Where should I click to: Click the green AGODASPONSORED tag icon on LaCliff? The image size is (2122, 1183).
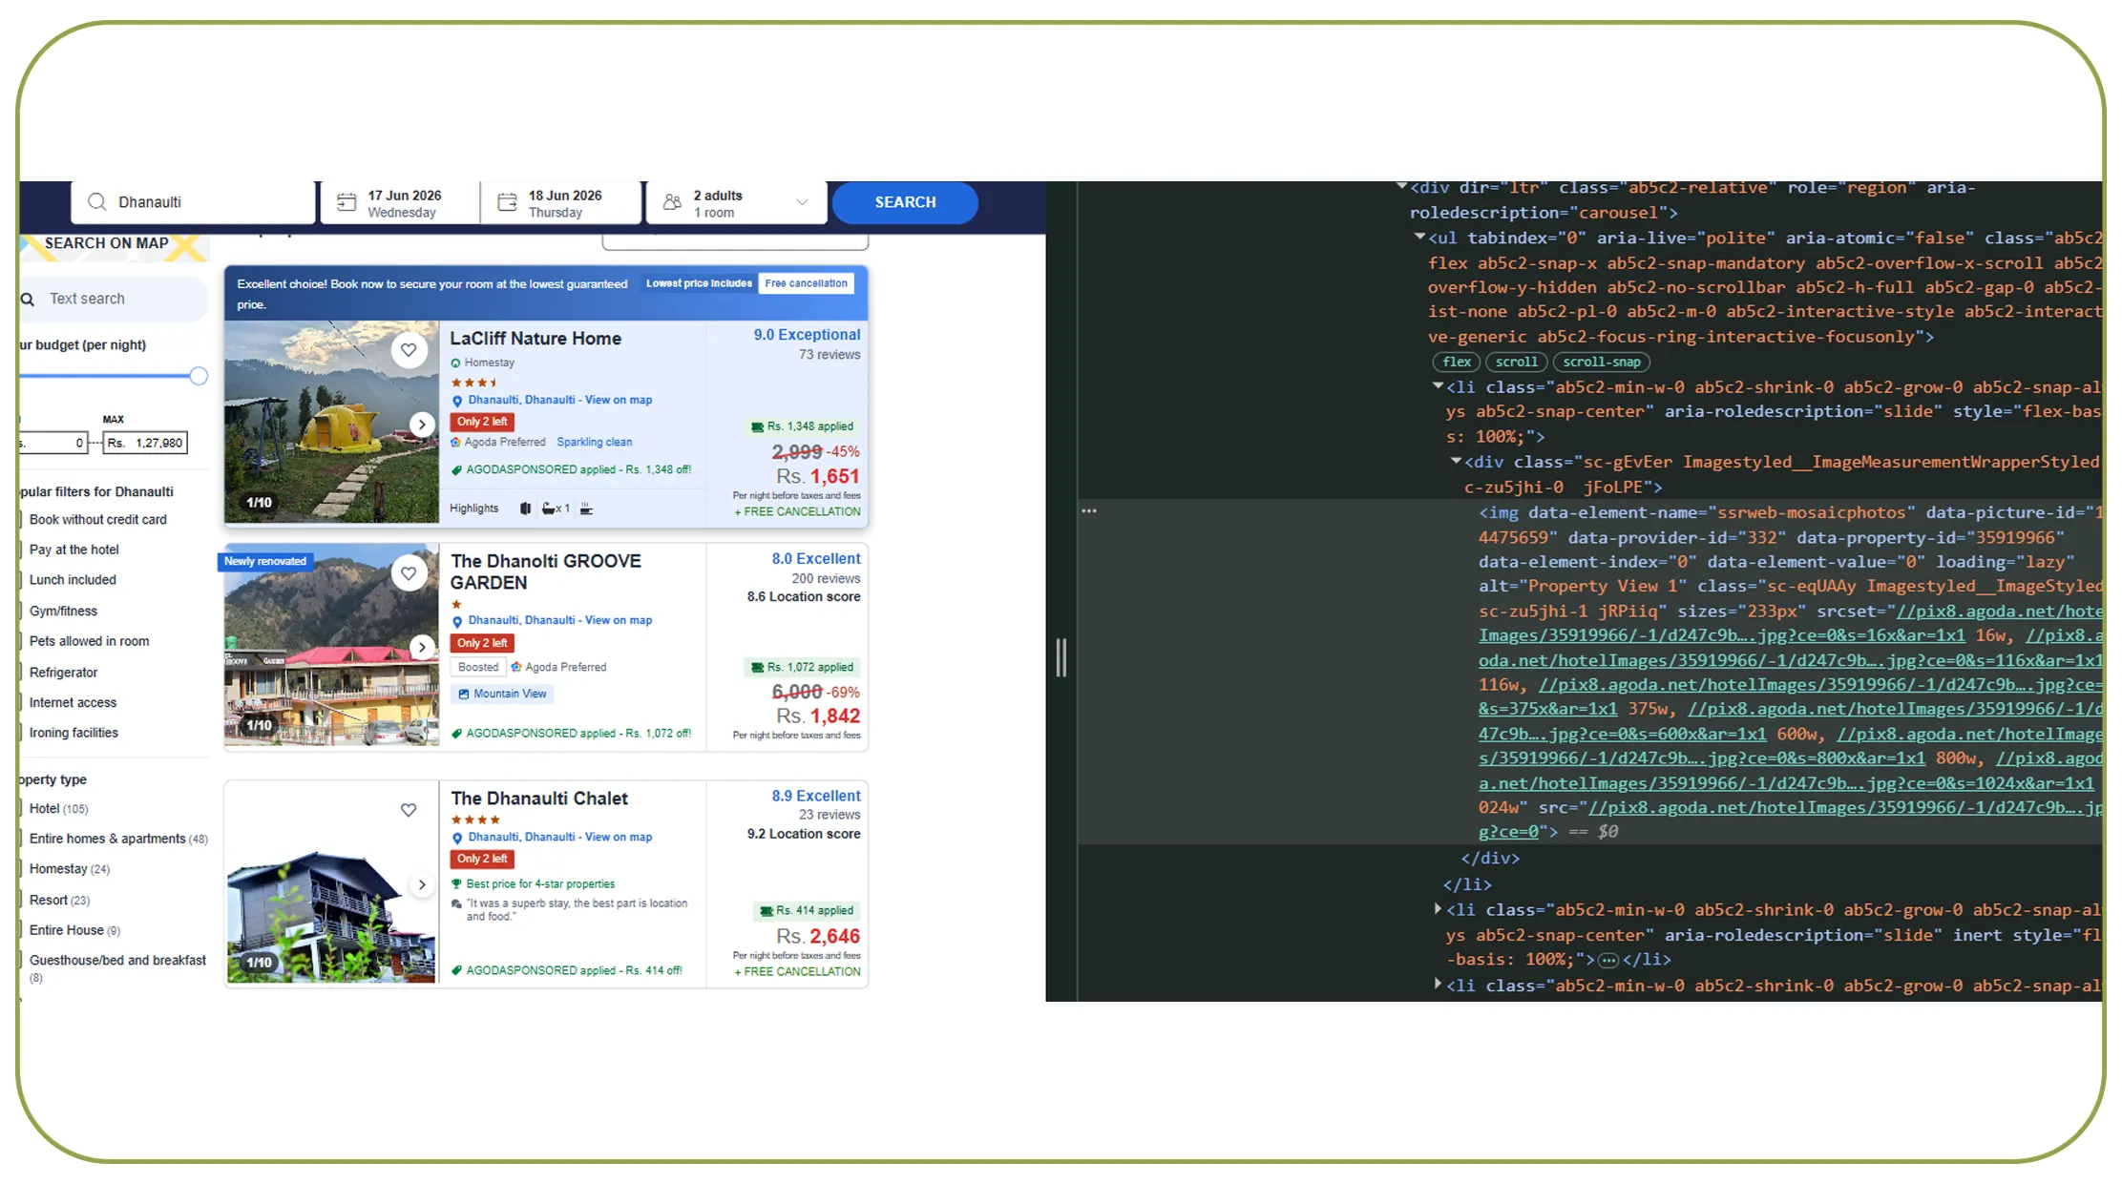tap(456, 470)
